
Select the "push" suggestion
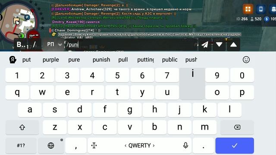[191, 60]
